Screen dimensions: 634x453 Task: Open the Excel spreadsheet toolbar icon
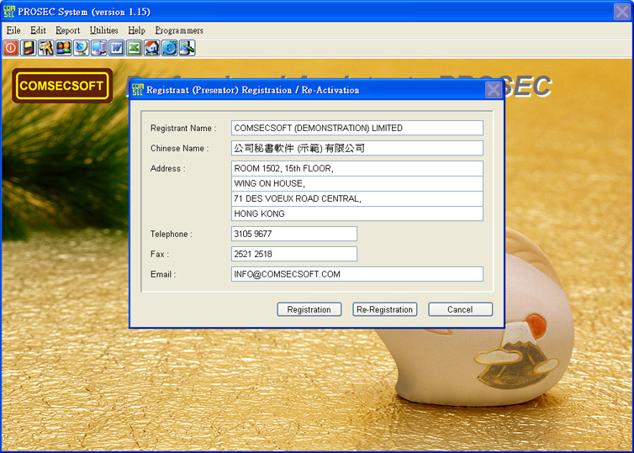click(134, 48)
